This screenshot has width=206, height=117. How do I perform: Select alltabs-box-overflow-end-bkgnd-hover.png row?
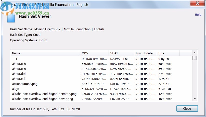101,99
